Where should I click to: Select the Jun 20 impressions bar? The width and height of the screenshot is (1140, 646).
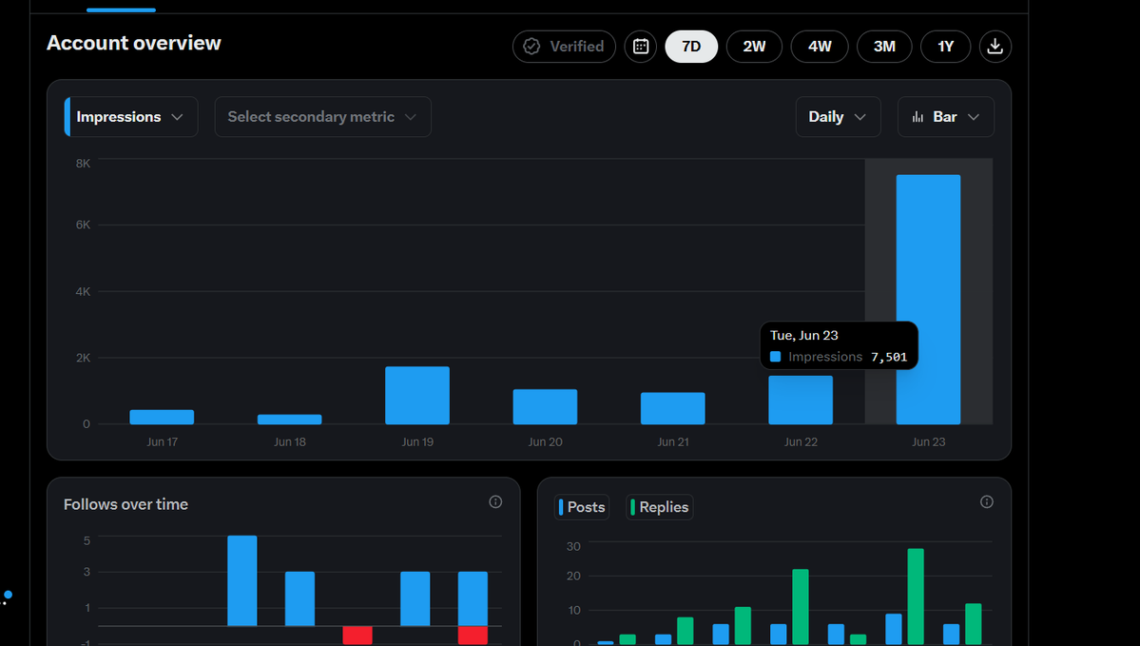[x=546, y=406]
